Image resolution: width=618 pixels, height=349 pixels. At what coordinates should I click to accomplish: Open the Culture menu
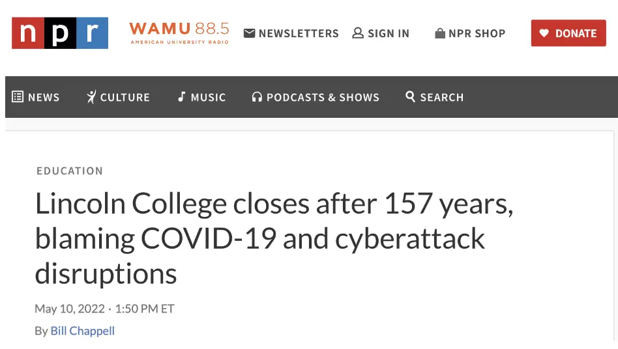coord(125,98)
